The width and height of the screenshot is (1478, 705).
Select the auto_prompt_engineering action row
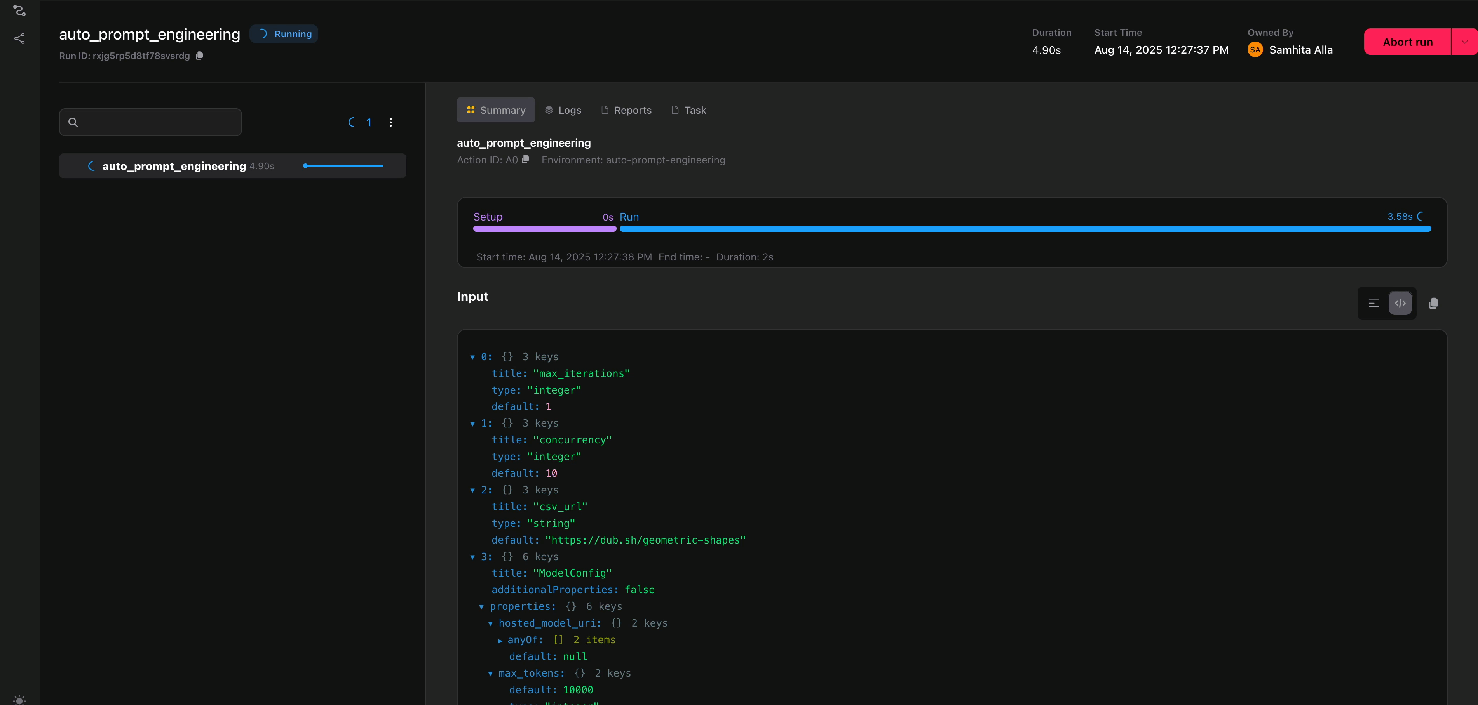pyautogui.click(x=232, y=166)
